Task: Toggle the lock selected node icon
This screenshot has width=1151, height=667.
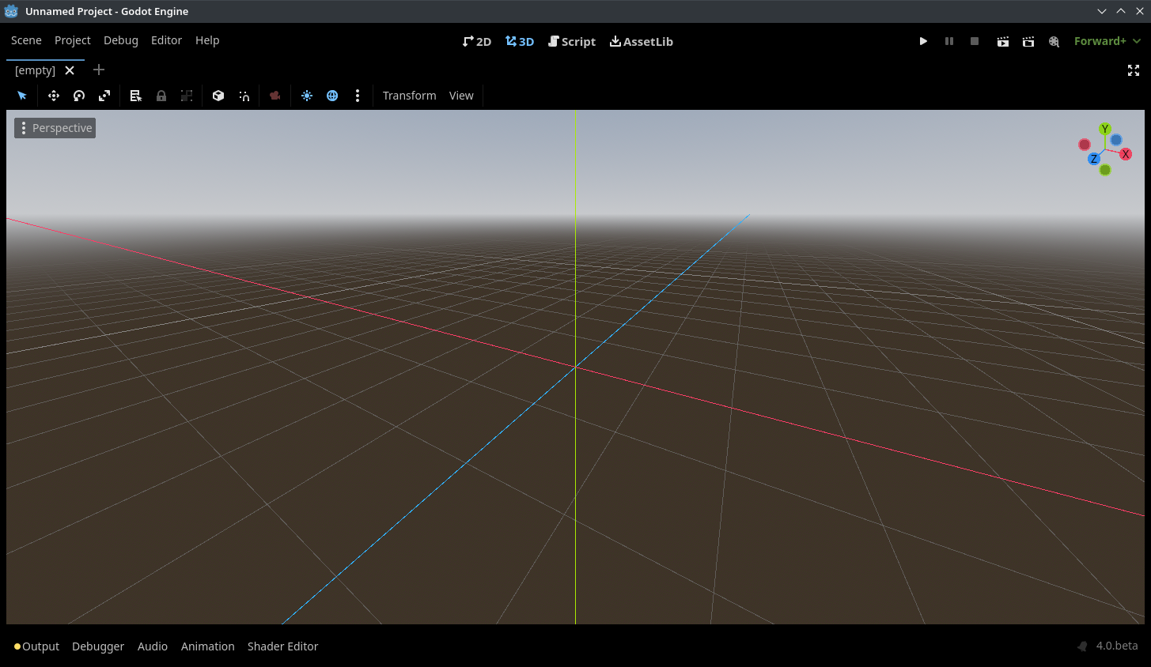Action: pyautogui.click(x=161, y=95)
